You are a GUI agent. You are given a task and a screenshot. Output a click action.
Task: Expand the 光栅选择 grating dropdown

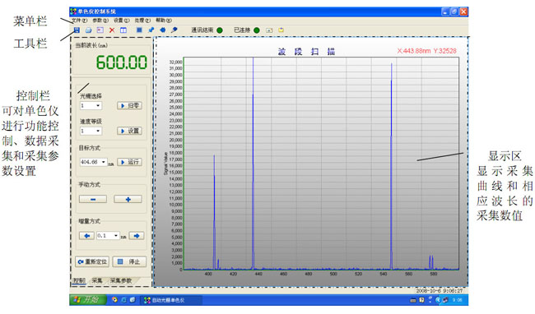(x=98, y=105)
